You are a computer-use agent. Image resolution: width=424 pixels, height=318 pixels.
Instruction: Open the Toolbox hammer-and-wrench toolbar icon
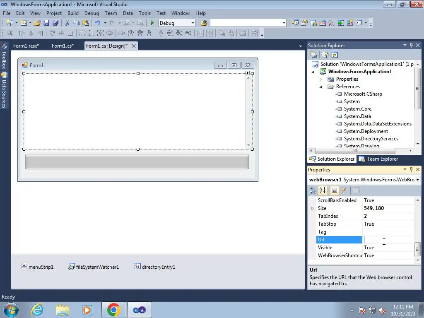(332, 23)
